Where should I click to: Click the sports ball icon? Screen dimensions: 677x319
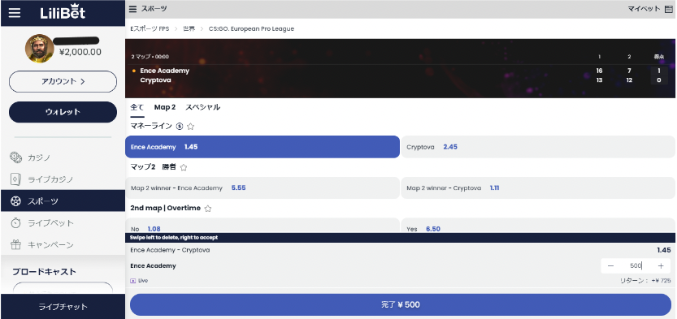pos(16,201)
